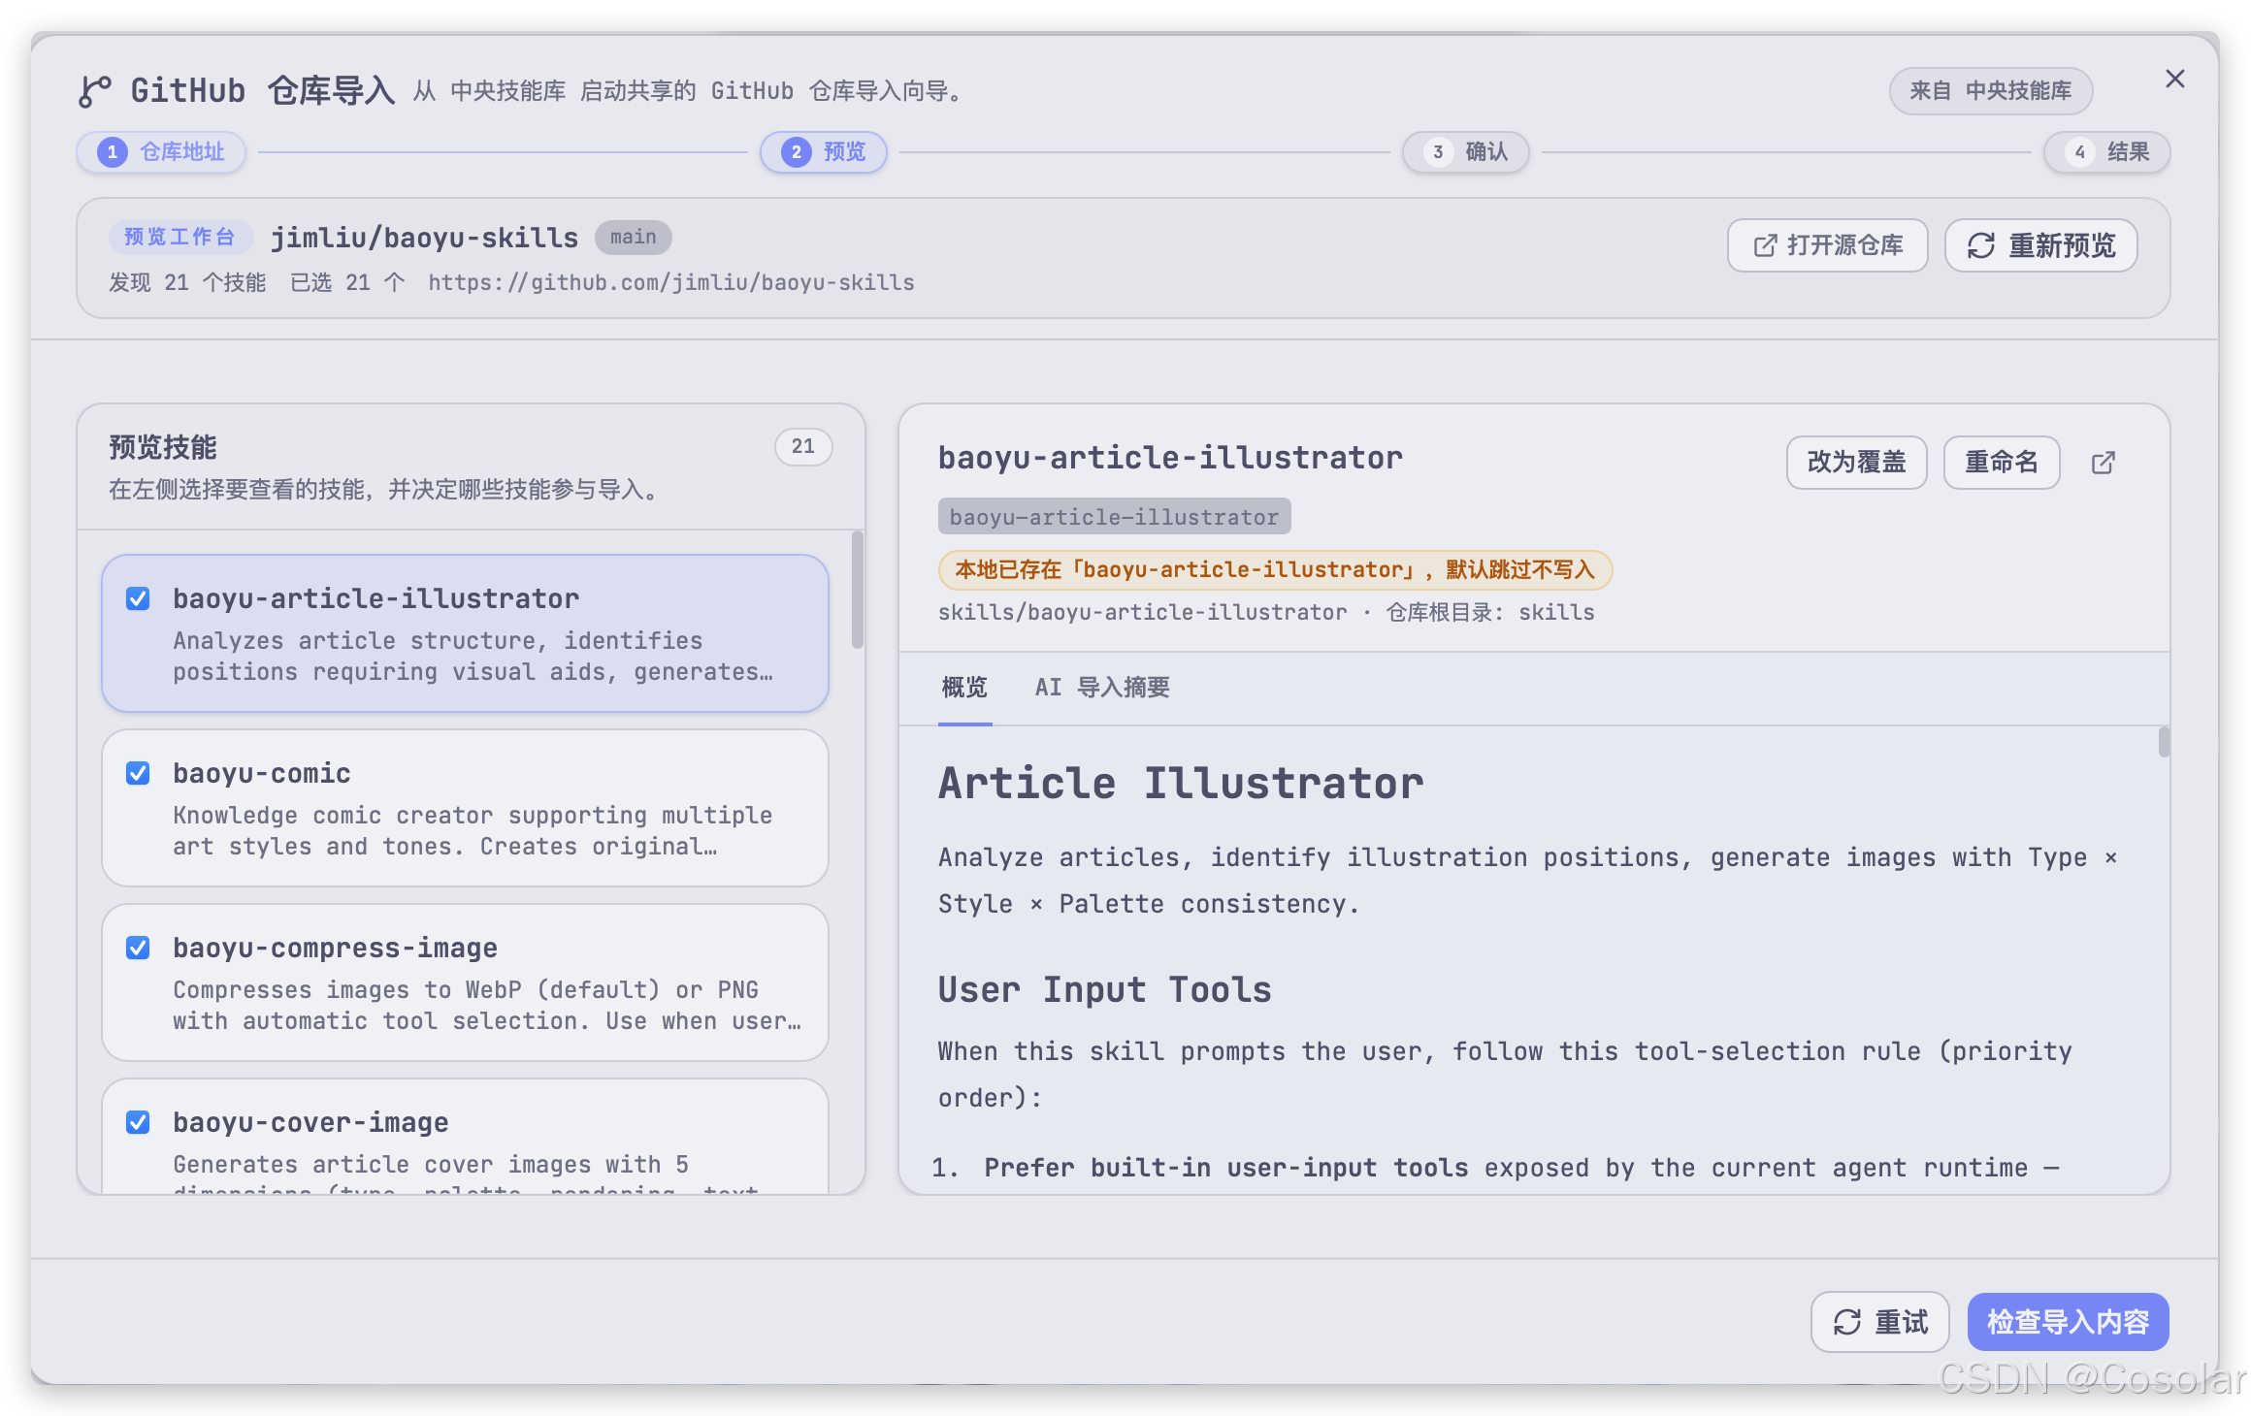Select the baoyu-cover-image skill name

click(x=310, y=1122)
